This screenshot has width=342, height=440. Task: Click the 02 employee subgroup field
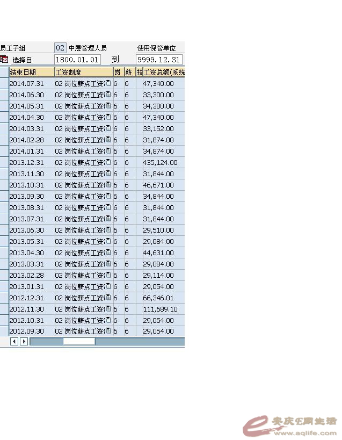coord(60,48)
